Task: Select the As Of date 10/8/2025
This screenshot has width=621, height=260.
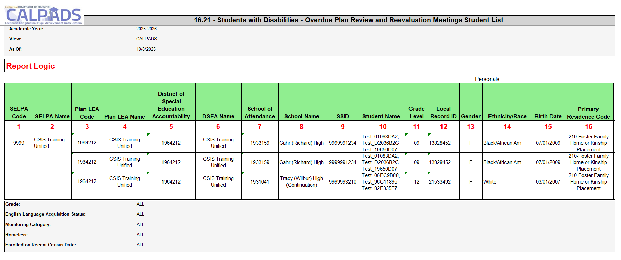Action: click(146, 49)
